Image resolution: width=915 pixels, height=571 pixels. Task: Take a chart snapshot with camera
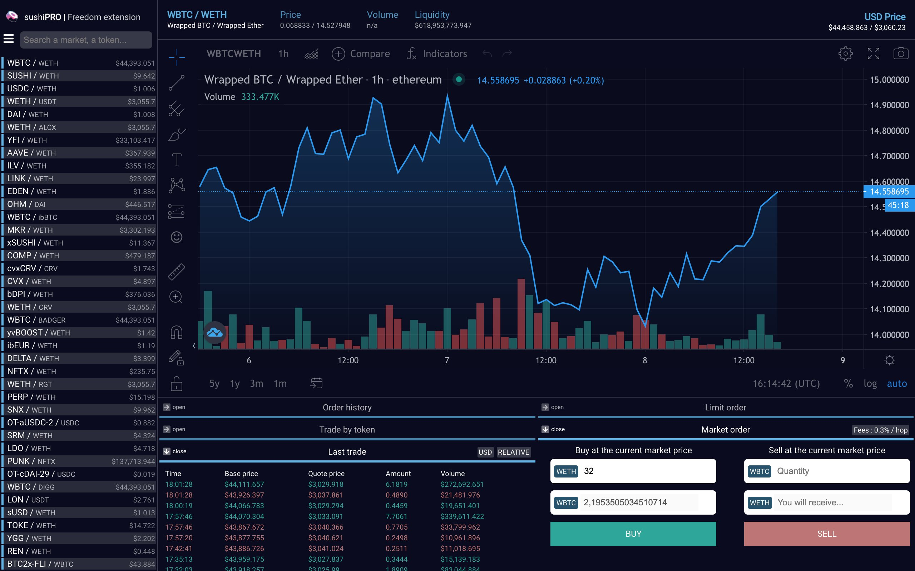901,54
